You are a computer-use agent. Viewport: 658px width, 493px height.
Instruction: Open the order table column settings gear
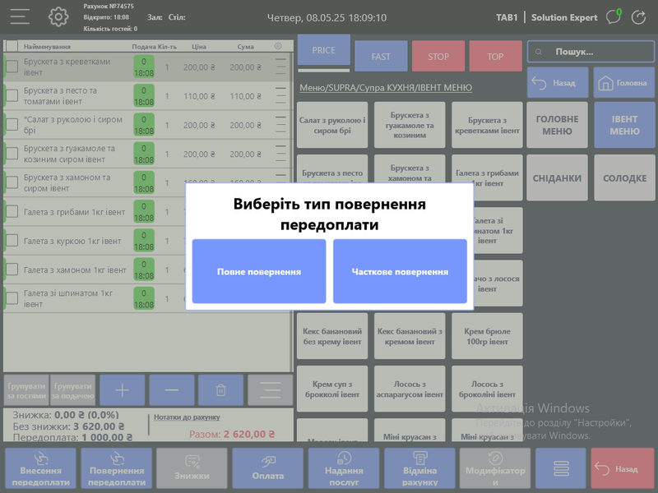277,47
